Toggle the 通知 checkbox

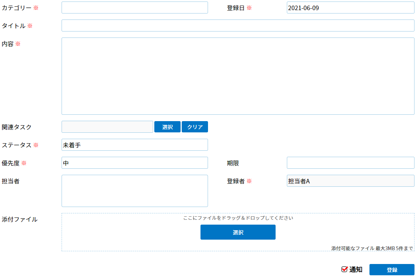click(344, 269)
